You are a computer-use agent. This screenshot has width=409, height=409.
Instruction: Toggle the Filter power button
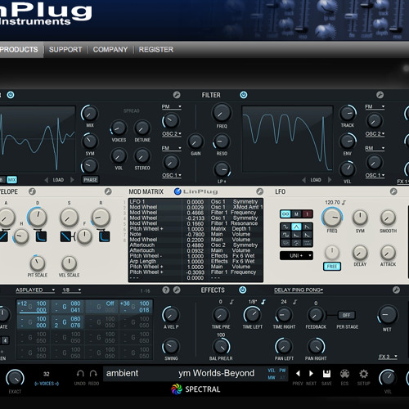244,95
